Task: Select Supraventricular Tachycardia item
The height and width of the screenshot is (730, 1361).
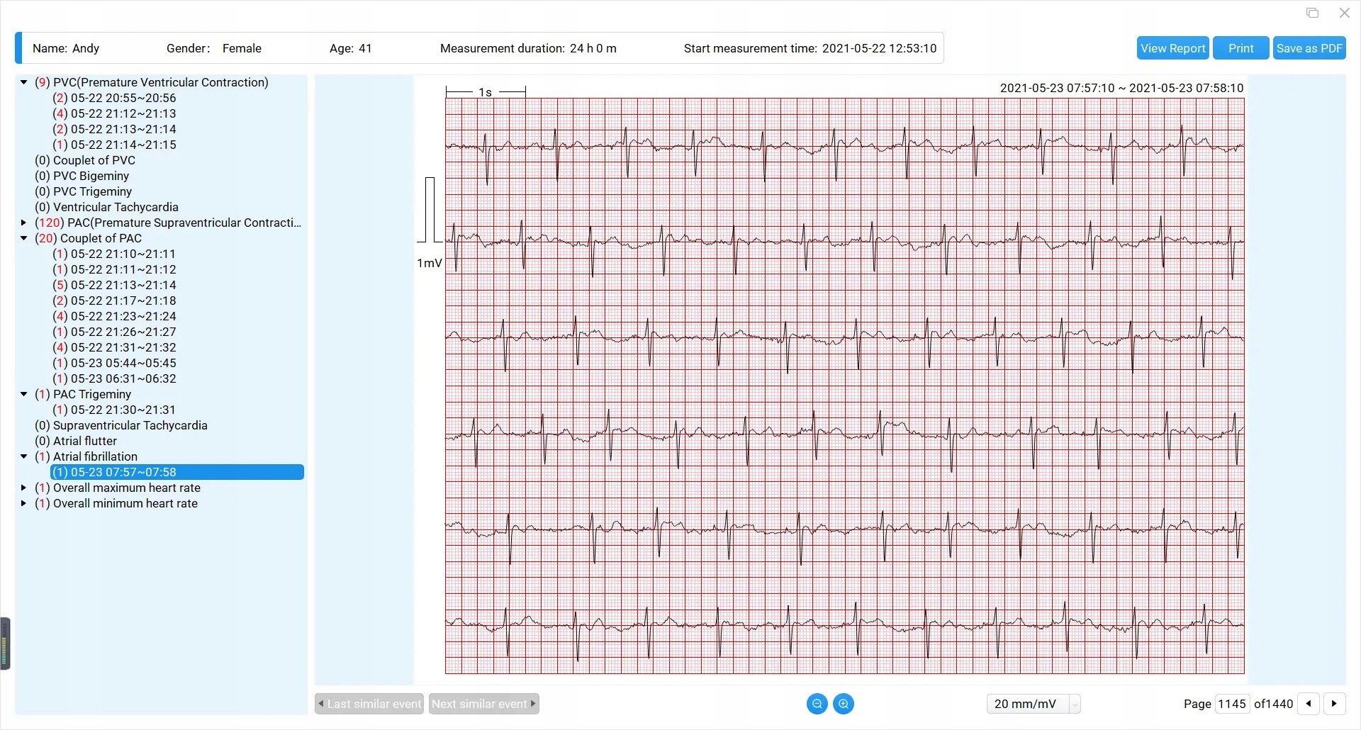Action: tap(121, 425)
